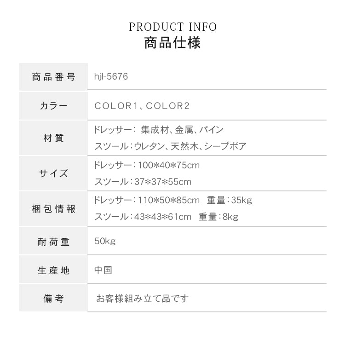Click the product number hjl-5676
Image resolution: width=345 pixels, height=345 pixels.
point(110,77)
